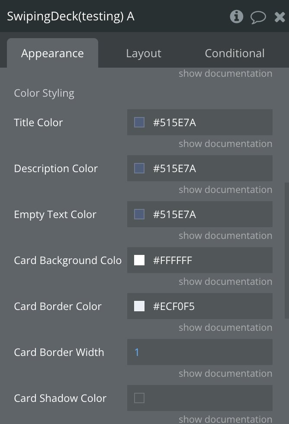Click the Card Border Color swatch
The width and height of the screenshot is (289, 424).
[139, 307]
